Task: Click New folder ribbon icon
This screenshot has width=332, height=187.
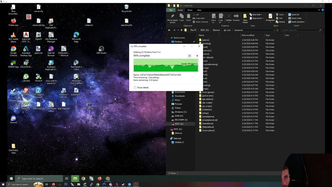Action: tap(245, 18)
